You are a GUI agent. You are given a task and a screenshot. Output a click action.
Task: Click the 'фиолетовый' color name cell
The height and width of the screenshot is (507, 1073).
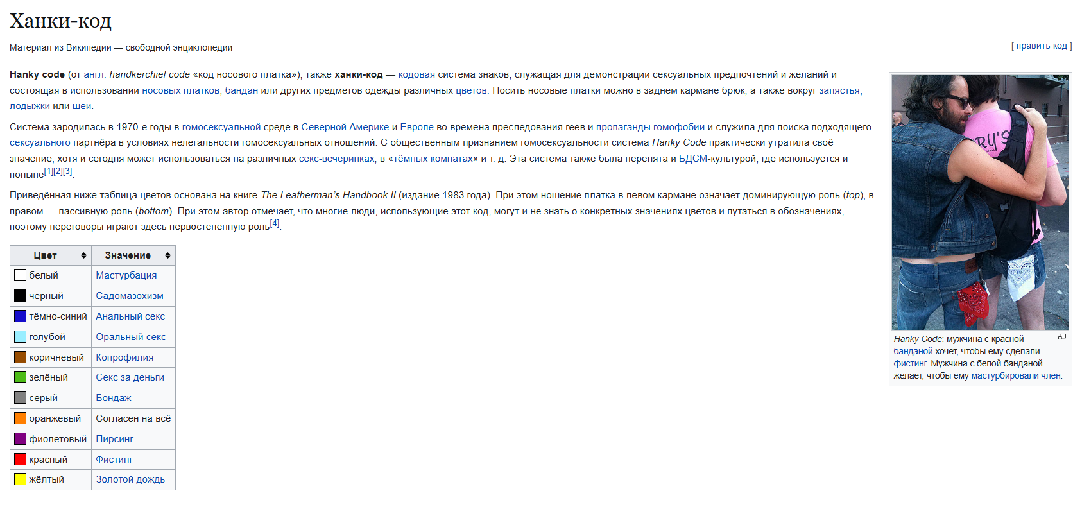51,439
